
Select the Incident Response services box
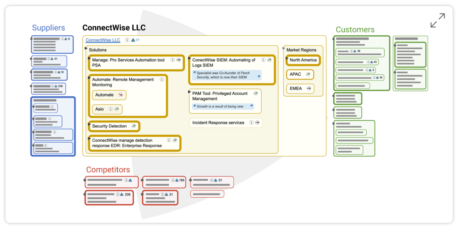(x=226, y=123)
